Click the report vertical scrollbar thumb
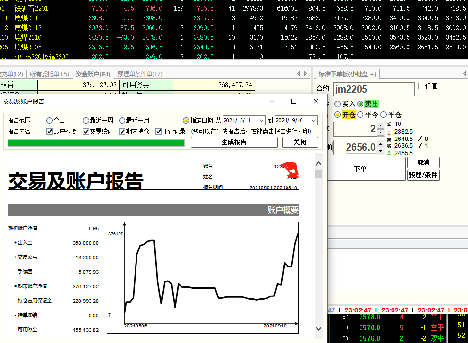The width and height of the screenshot is (468, 343). [318, 173]
